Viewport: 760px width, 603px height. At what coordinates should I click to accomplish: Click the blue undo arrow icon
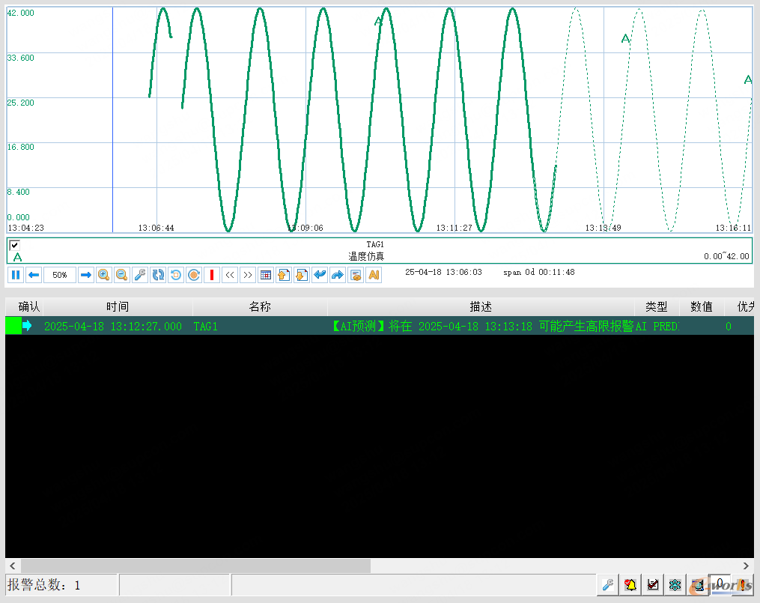320,275
